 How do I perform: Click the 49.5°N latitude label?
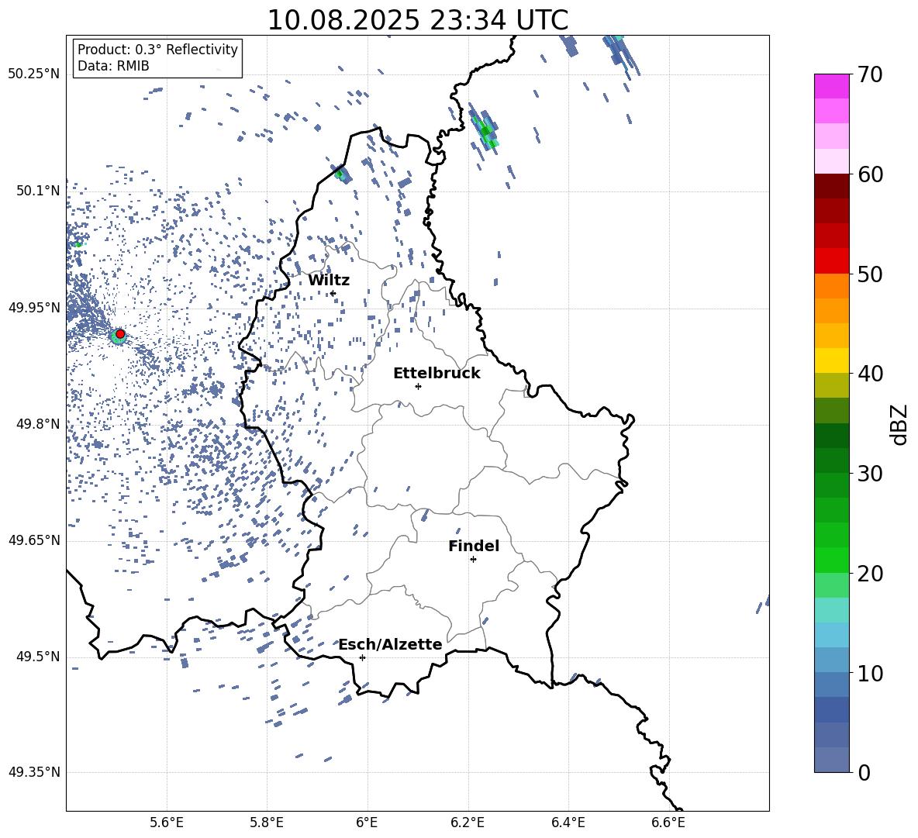pyautogui.click(x=37, y=657)
